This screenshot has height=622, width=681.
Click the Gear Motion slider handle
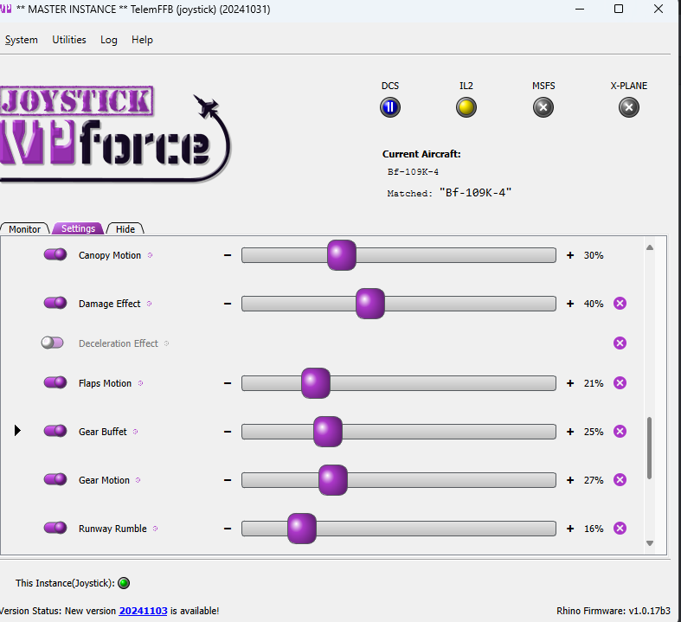[x=333, y=480]
